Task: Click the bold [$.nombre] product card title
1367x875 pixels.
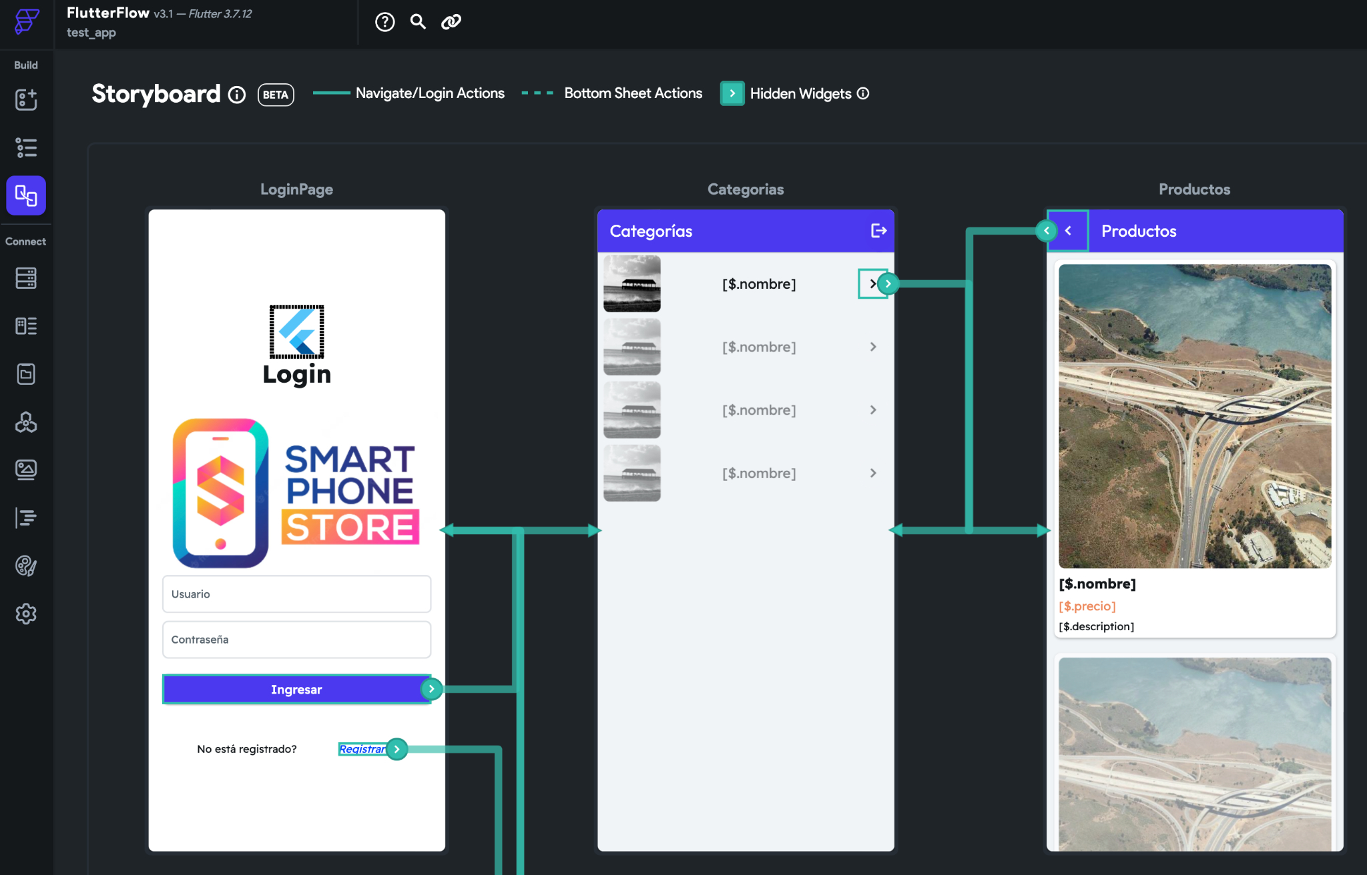Action: tap(1097, 584)
